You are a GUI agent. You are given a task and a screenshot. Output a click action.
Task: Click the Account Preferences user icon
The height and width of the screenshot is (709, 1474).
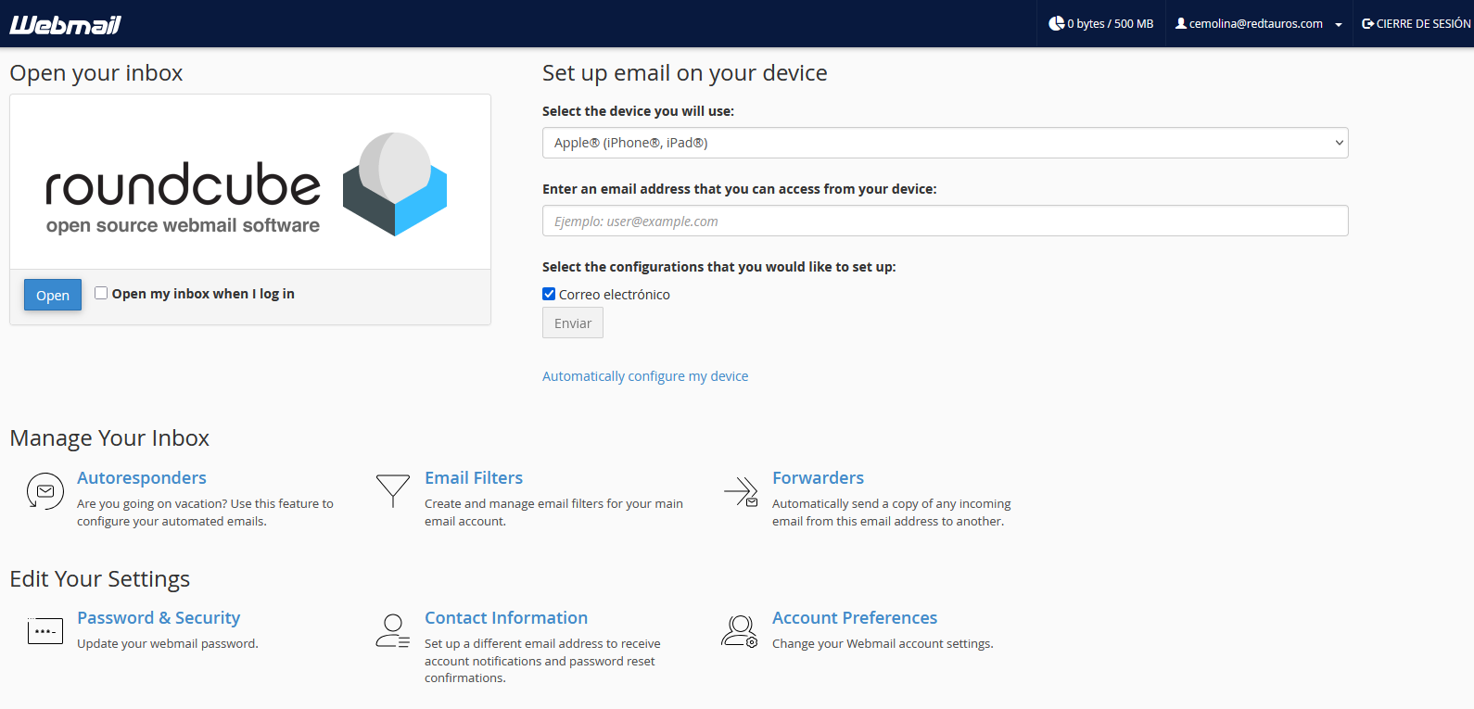[740, 631]
